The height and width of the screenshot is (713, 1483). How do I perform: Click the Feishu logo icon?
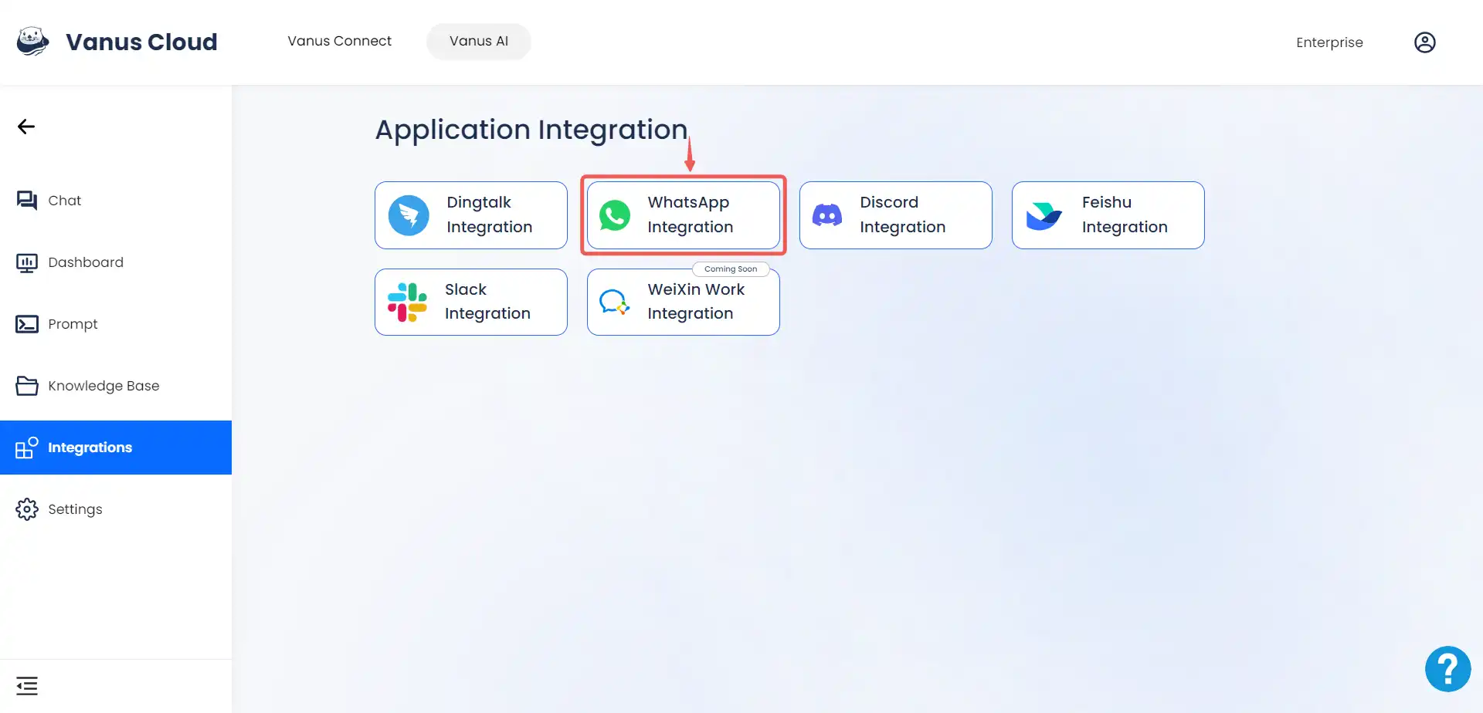pyautogui.click(x=1044, y=215)
